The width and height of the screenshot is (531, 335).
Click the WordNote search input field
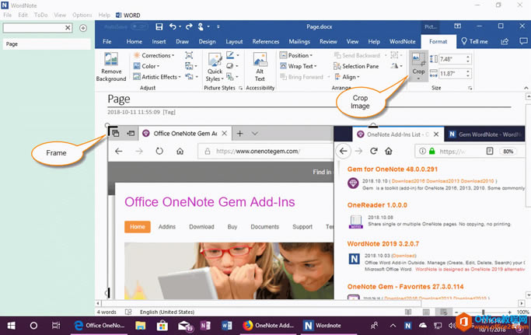click(x=34, y=28)
